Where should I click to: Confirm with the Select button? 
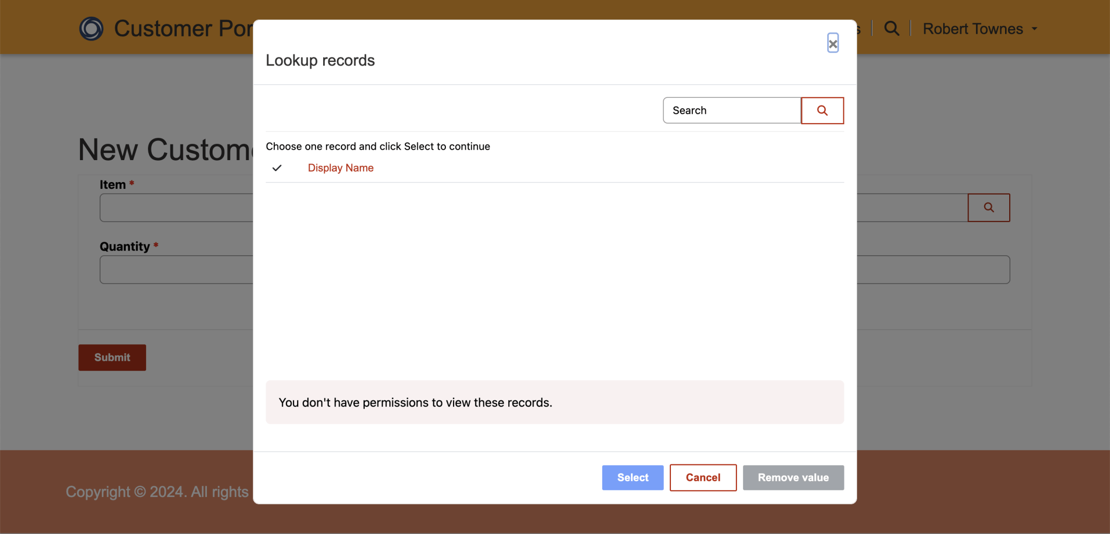632,477
